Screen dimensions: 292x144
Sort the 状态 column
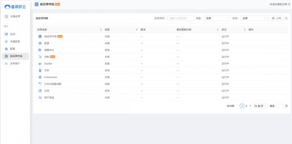point(245,30)
